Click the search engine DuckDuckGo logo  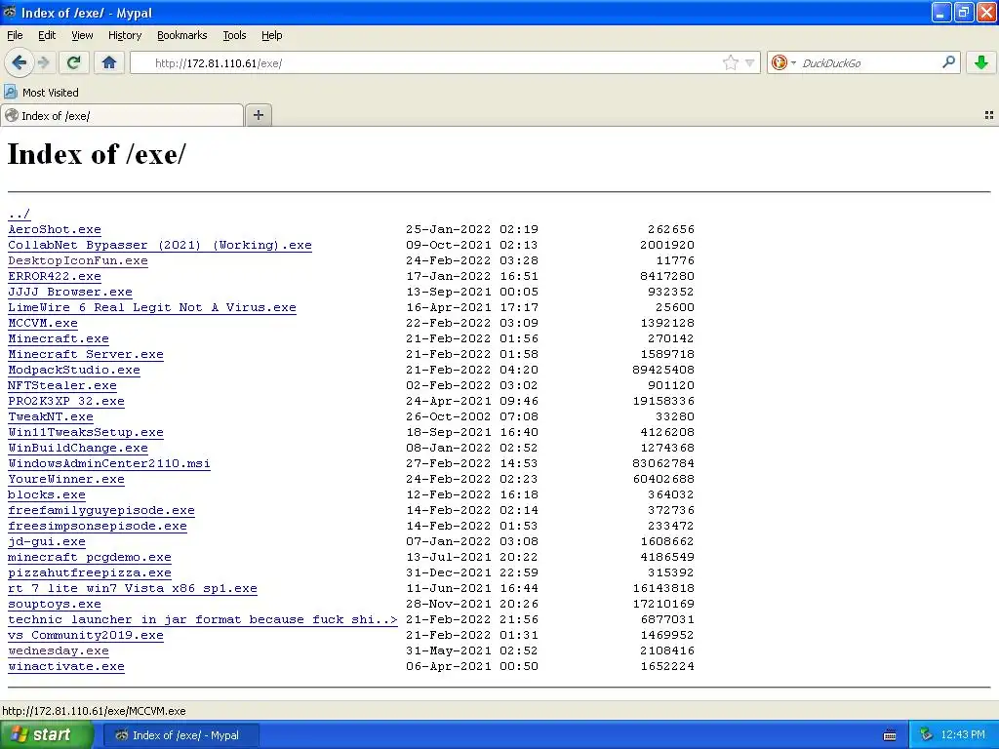[779, 62]
